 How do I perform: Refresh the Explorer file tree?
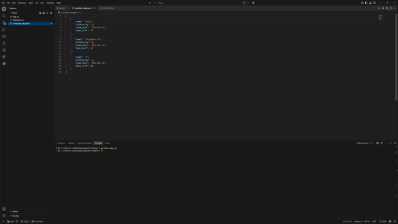click(x=47, y=13)
